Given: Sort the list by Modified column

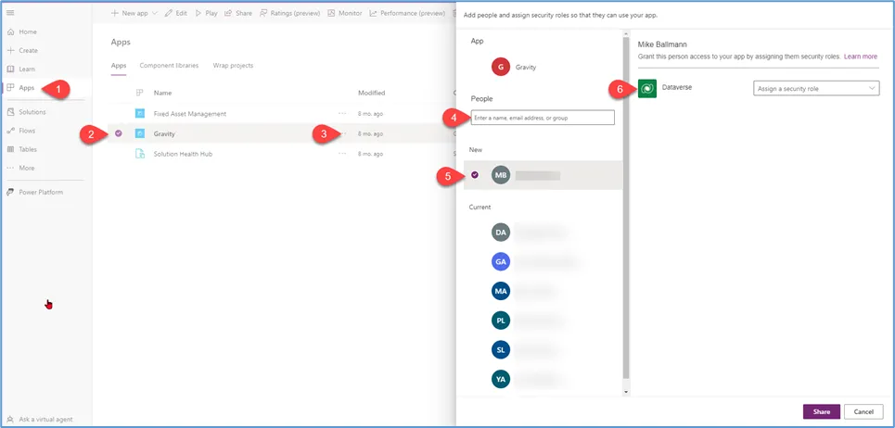Looking at the screenshot, I should pos(372,93).
